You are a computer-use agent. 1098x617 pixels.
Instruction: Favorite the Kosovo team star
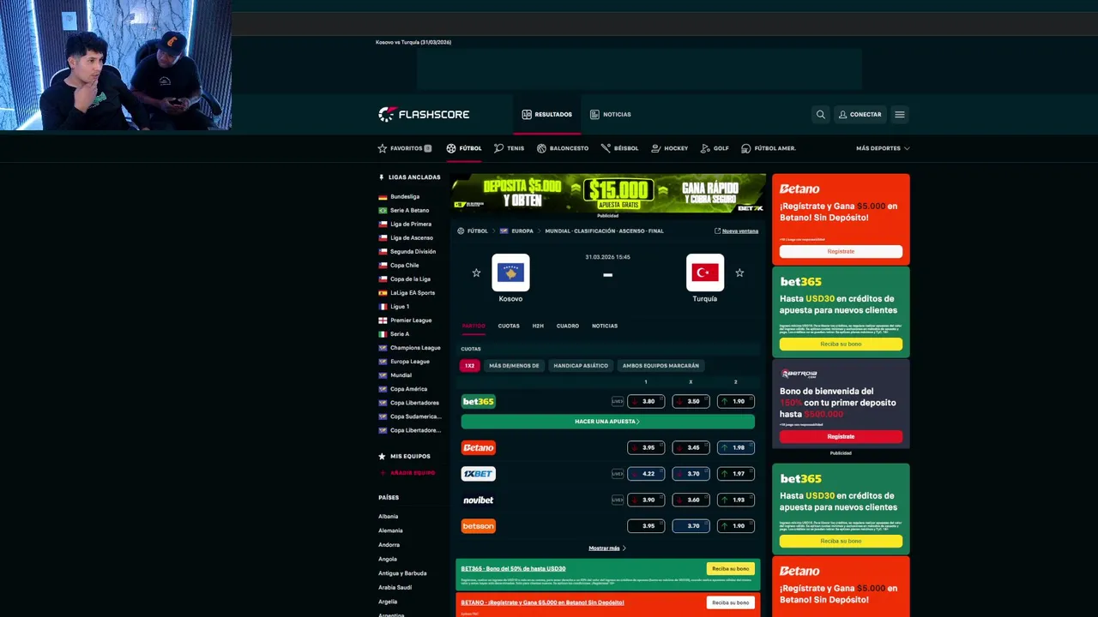coord(476,273)
